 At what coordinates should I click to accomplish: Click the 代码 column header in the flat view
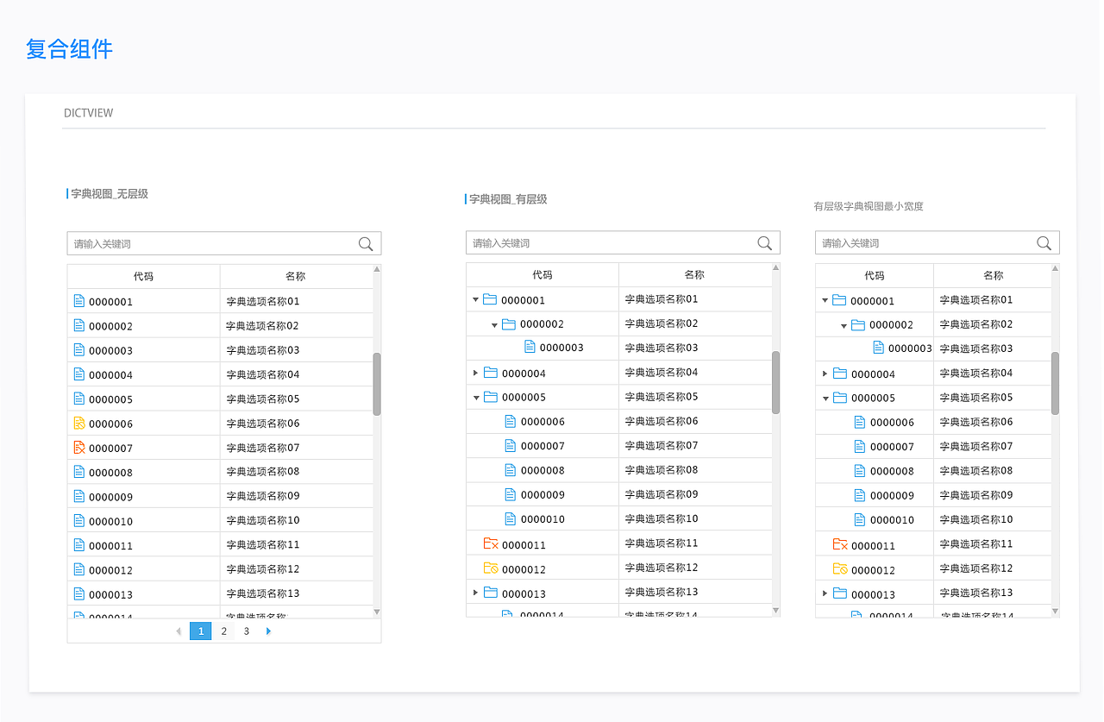coord(144,276)
